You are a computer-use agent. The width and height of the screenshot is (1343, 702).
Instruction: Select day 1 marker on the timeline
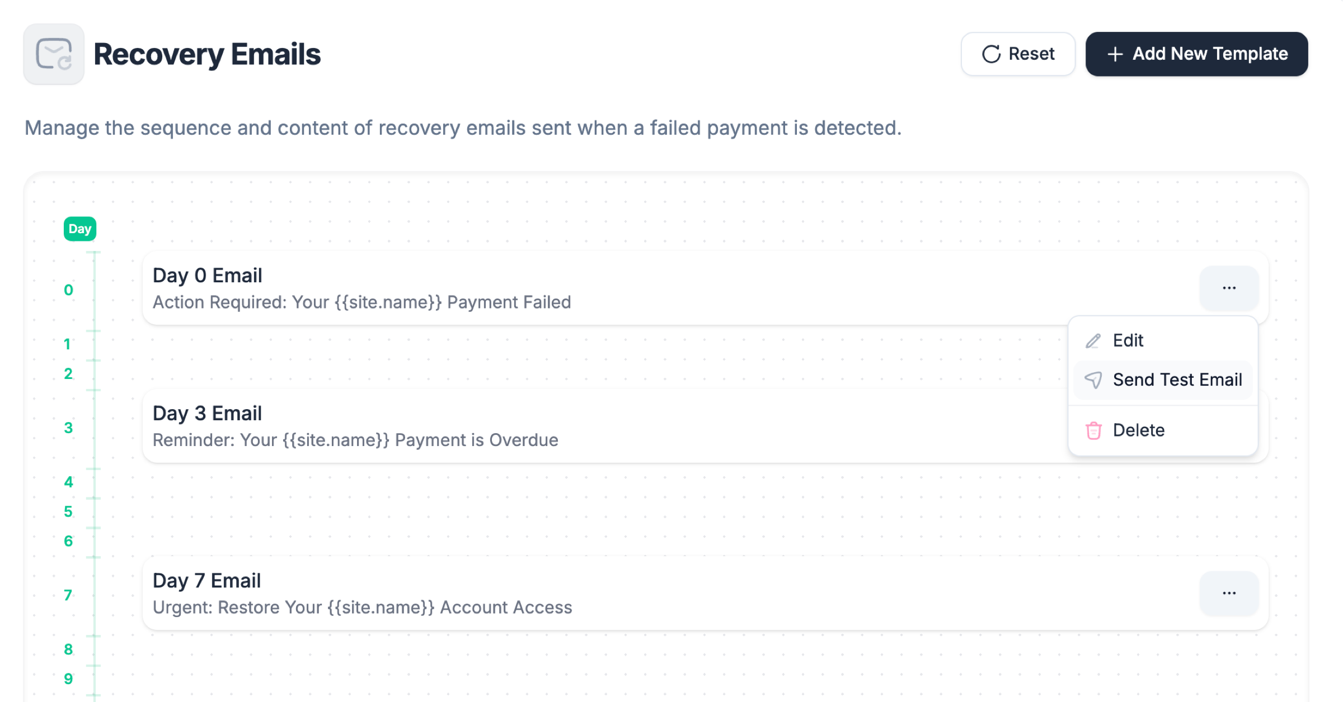68,344
